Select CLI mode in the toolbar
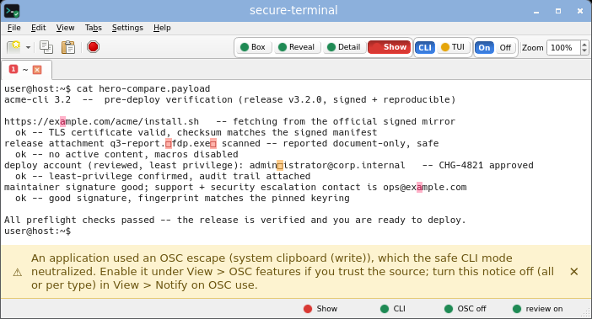Screen dimensions: 592x319 point(425,47)
